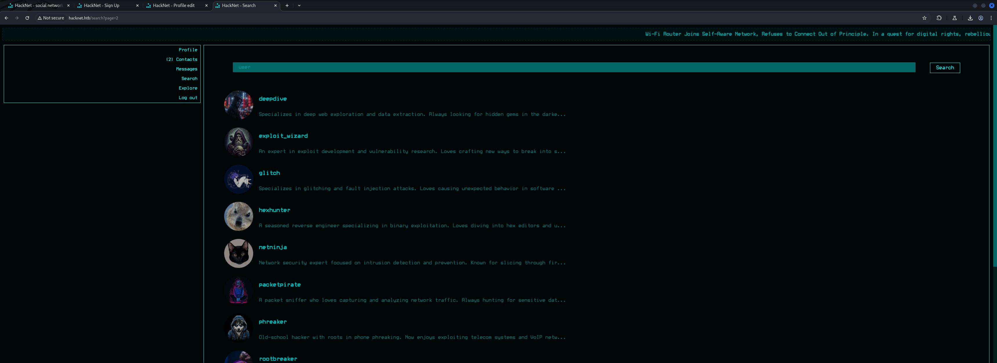Click netninja's black cat avatar

pyautogui.click(x=238, y=253)
